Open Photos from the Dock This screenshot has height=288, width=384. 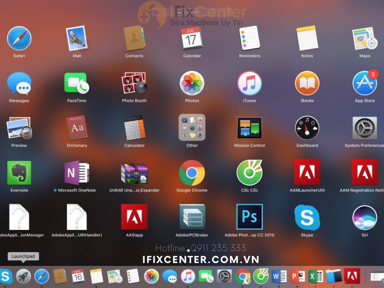tap(151, 276)
